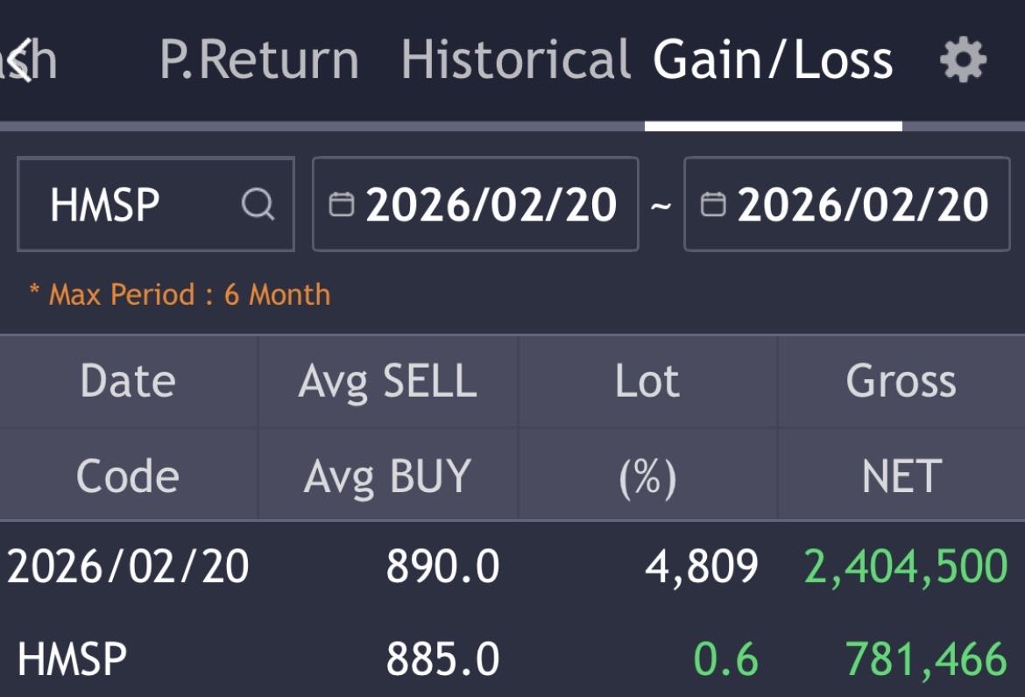This screenshot has width=1025, height=697.
Task: Click the end date calendar icon
Action: (x=713, y=205)
